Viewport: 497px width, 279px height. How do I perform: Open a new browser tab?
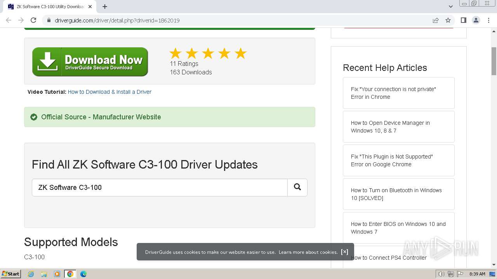(x=105, y=7)
